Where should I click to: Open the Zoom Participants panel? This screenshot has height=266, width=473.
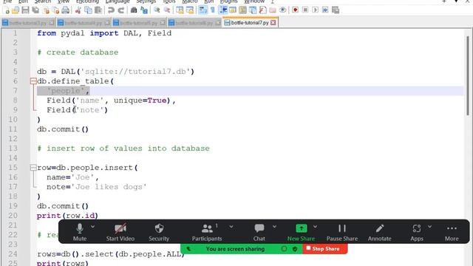(207, 232)
